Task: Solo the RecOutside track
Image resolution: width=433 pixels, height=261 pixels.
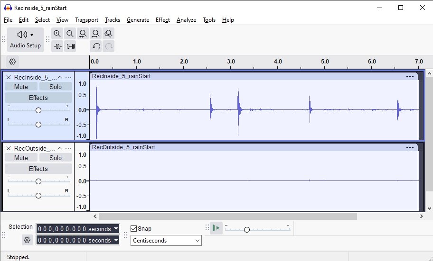Action: click(x=56, y=158)
